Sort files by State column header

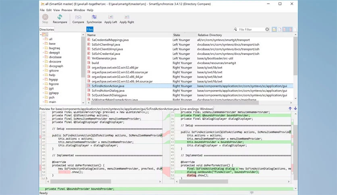184,35
